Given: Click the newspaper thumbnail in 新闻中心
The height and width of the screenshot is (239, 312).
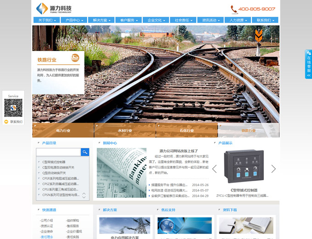Looking at the screenshot, I should [x=122, y=173].
